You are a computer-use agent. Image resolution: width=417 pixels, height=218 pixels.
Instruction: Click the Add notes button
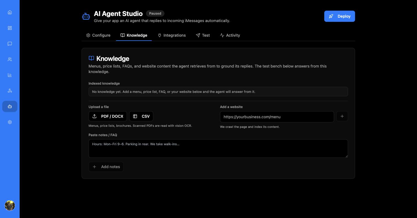coord(106,167)
